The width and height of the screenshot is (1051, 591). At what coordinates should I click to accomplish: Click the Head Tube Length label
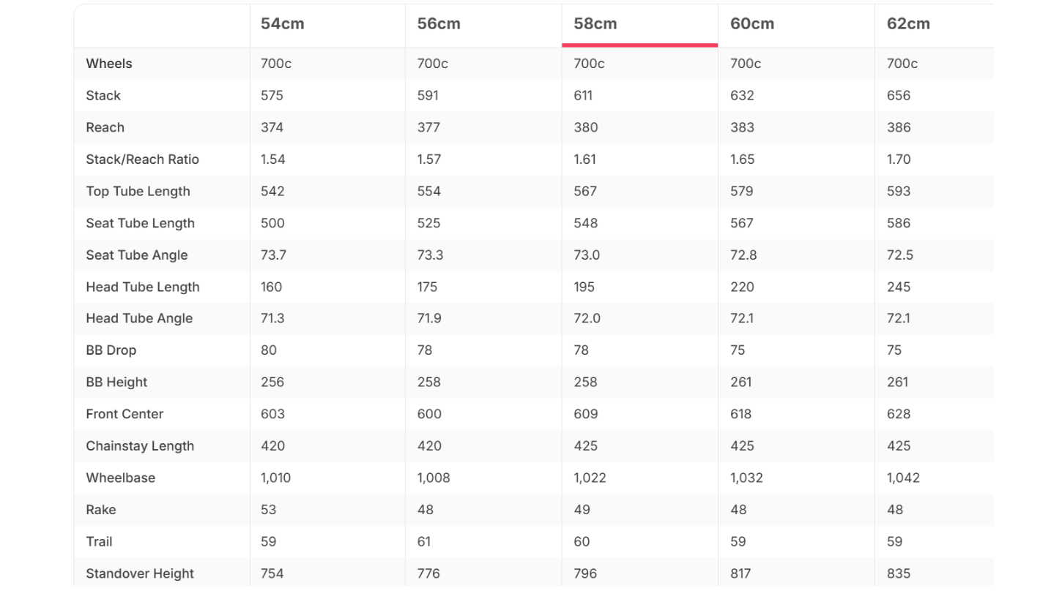point(143,287)
